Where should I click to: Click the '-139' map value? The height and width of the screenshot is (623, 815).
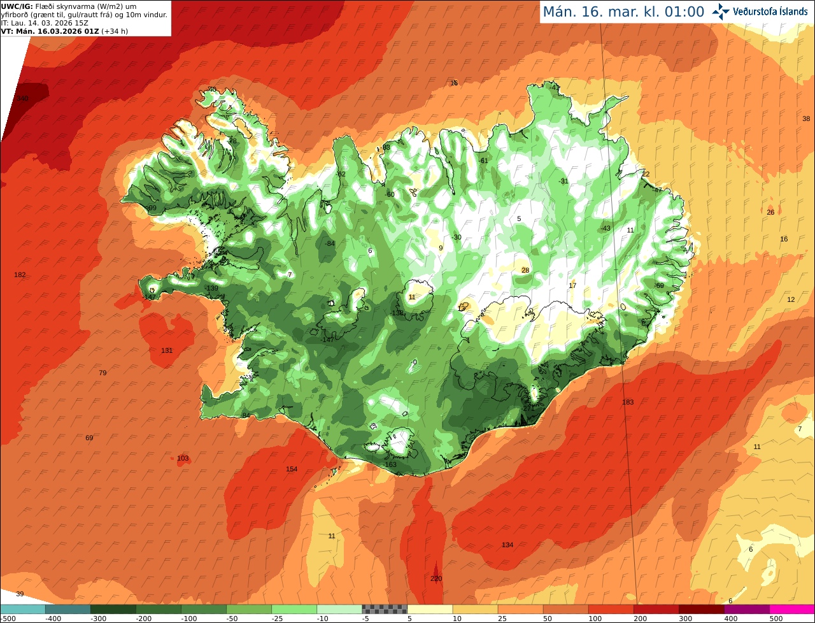click(212, 289)
